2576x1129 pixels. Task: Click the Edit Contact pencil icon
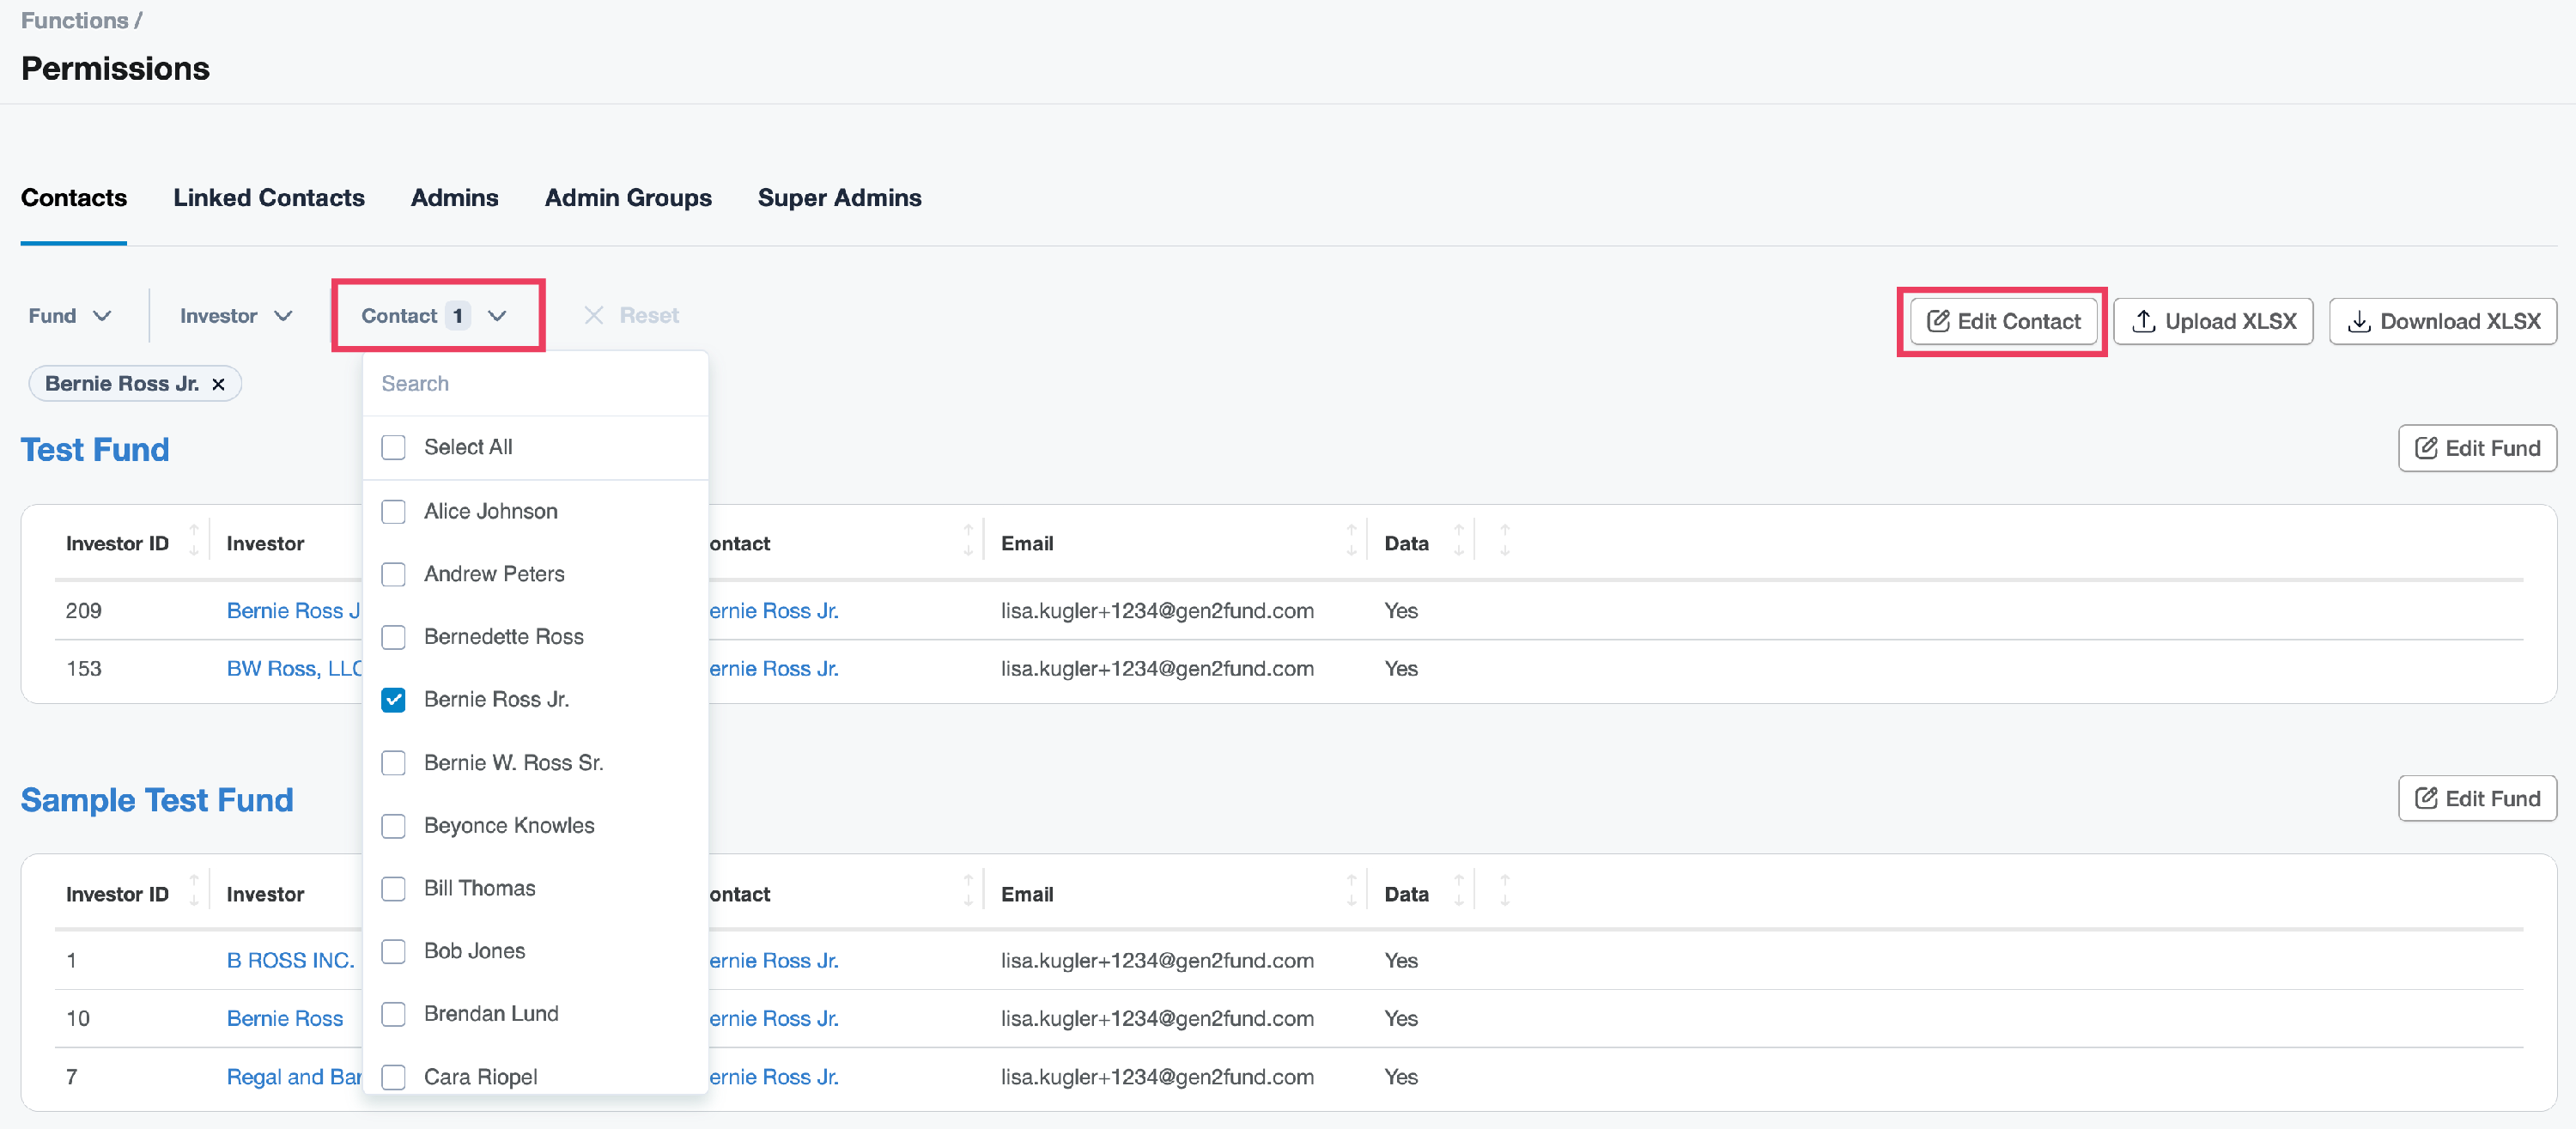coord(1937,321)
